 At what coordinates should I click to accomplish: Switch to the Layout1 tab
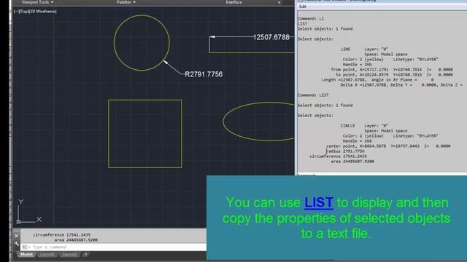point(47,255)
